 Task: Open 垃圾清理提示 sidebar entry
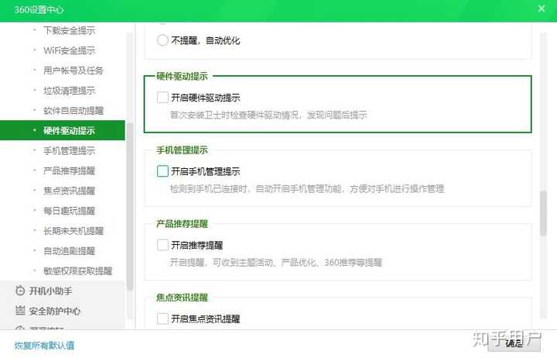click(70, 91)
